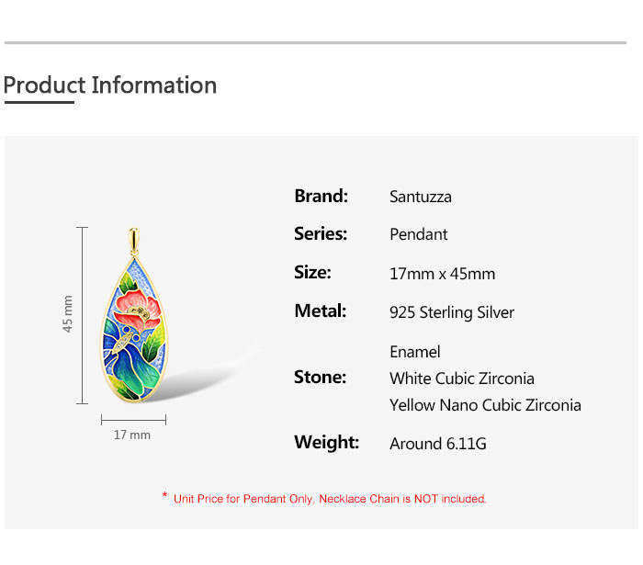Click the red necklace chain notice

coord(330,499)
